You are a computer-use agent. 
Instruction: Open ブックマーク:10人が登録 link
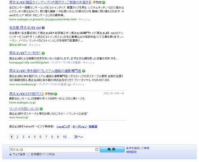(x=66, y=62)
